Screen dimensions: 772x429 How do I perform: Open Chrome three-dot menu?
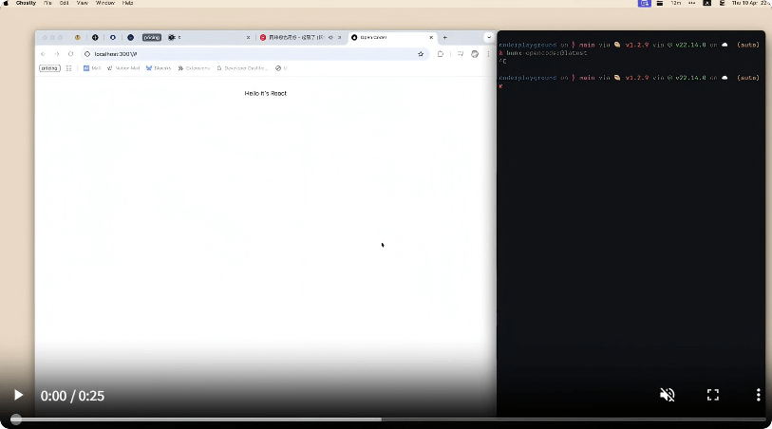click(488, 54)
